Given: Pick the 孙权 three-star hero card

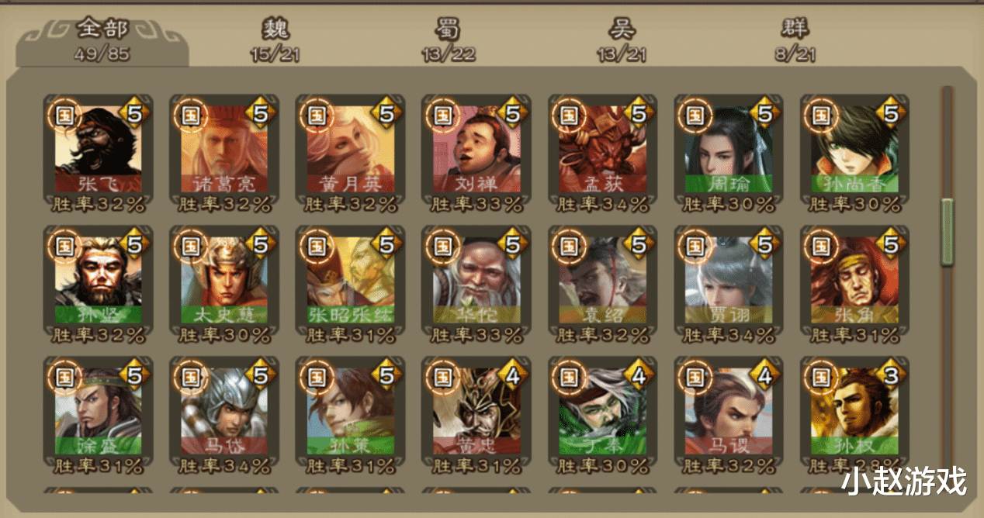Looking at the screenshot, I should point(855,412).
